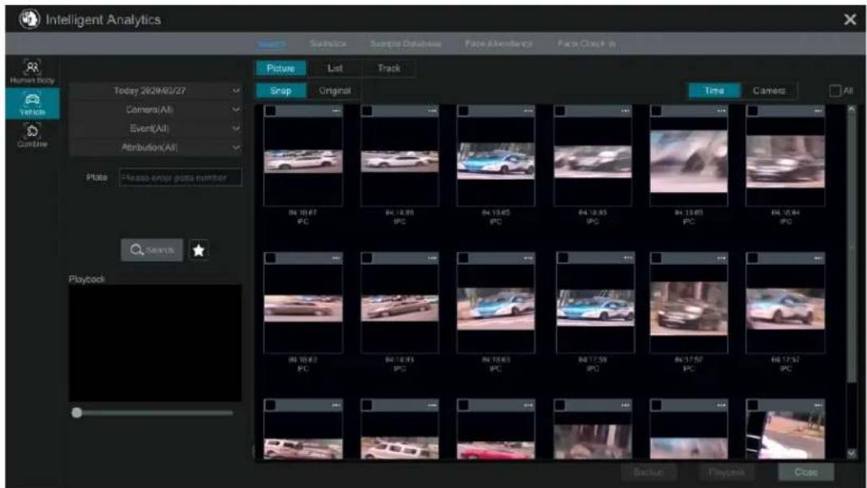Sort results by Camera
867x488 pixels.
[769, 91]
